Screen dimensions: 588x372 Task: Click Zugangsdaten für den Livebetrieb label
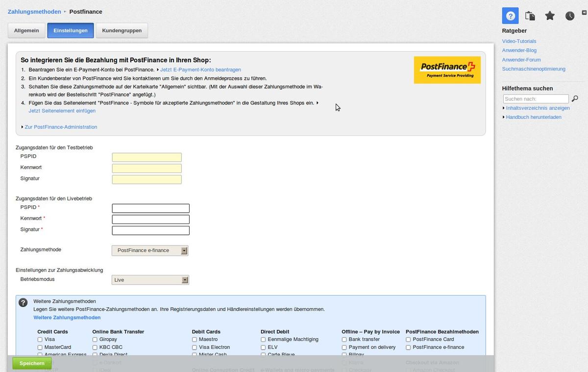[x=54, y=198]
